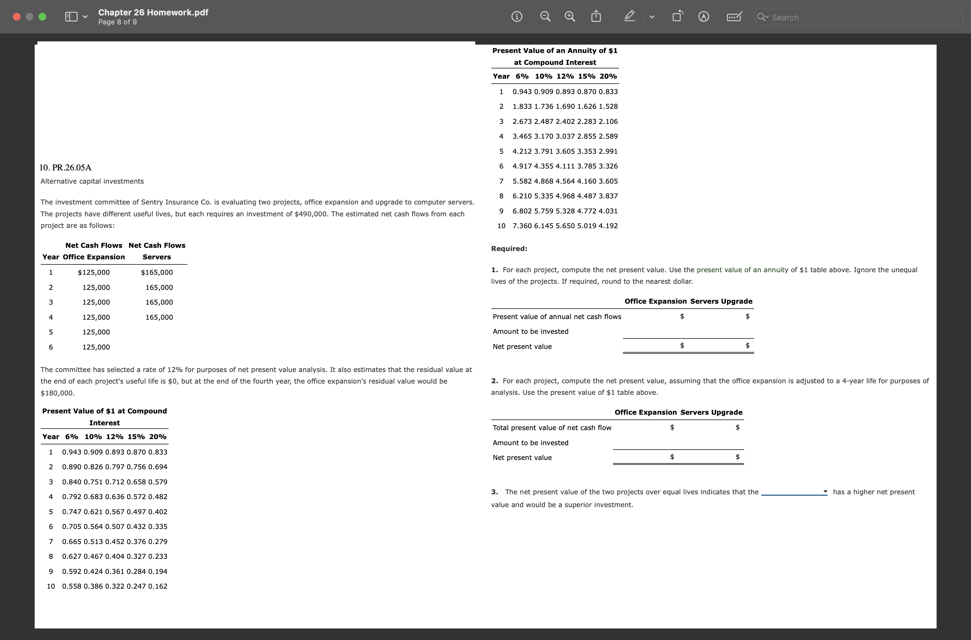The width and height of the screenshot is (971, 640).
Task: Click the Markup toolbar annotate icon
Action: tap(703, 17)
